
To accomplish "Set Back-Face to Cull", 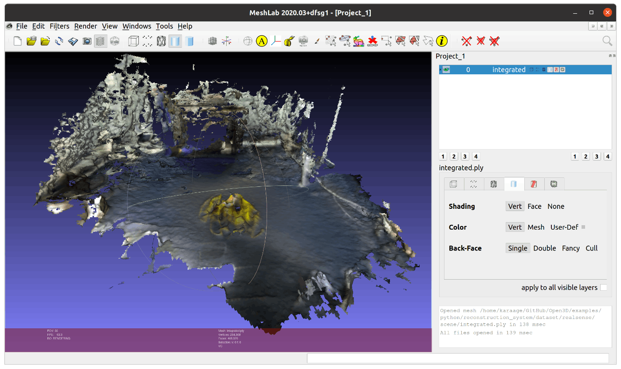I will (592, 248).
